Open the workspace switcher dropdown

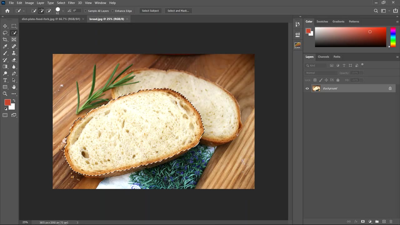[389, 11]
